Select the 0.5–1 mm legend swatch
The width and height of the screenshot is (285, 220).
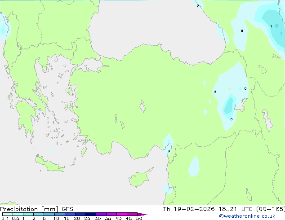tap(18, 214)
